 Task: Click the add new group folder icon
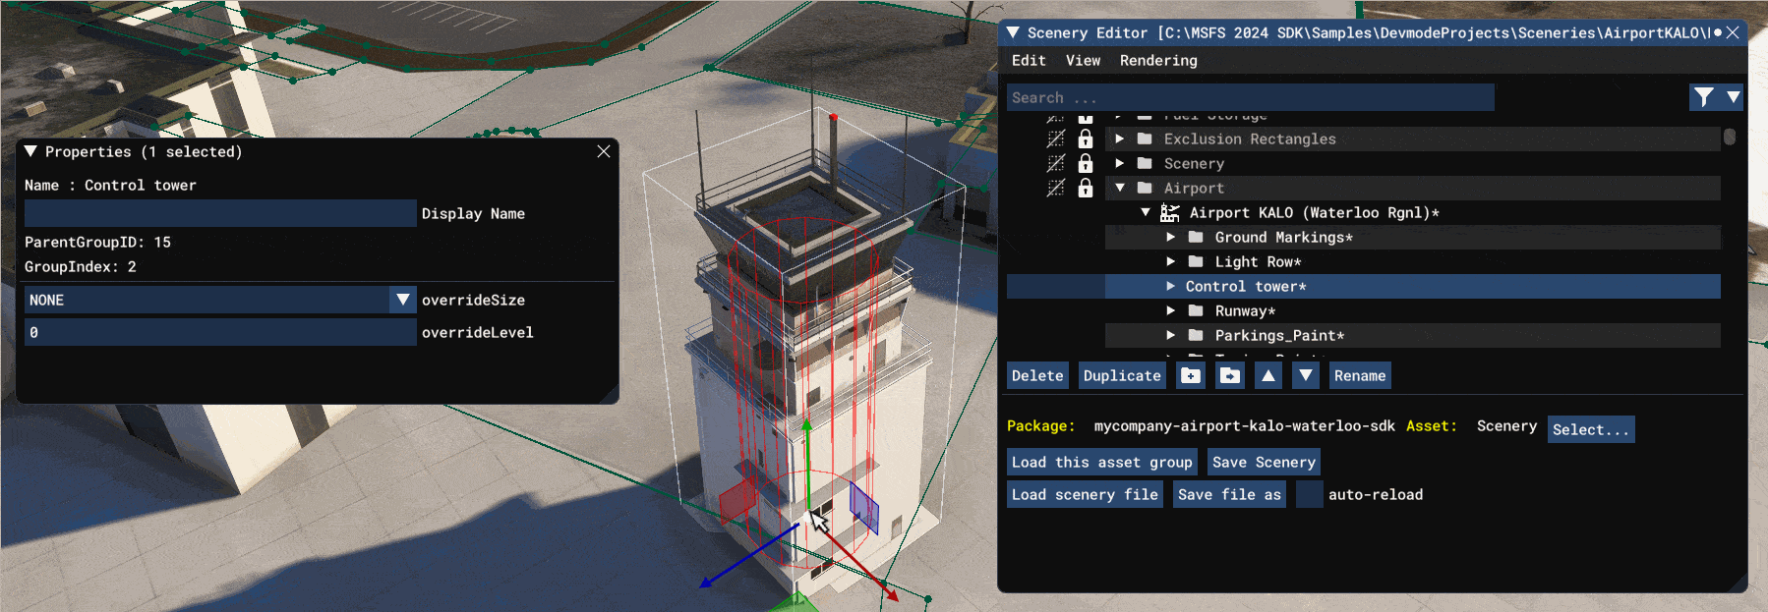(x=1191, y=375)
